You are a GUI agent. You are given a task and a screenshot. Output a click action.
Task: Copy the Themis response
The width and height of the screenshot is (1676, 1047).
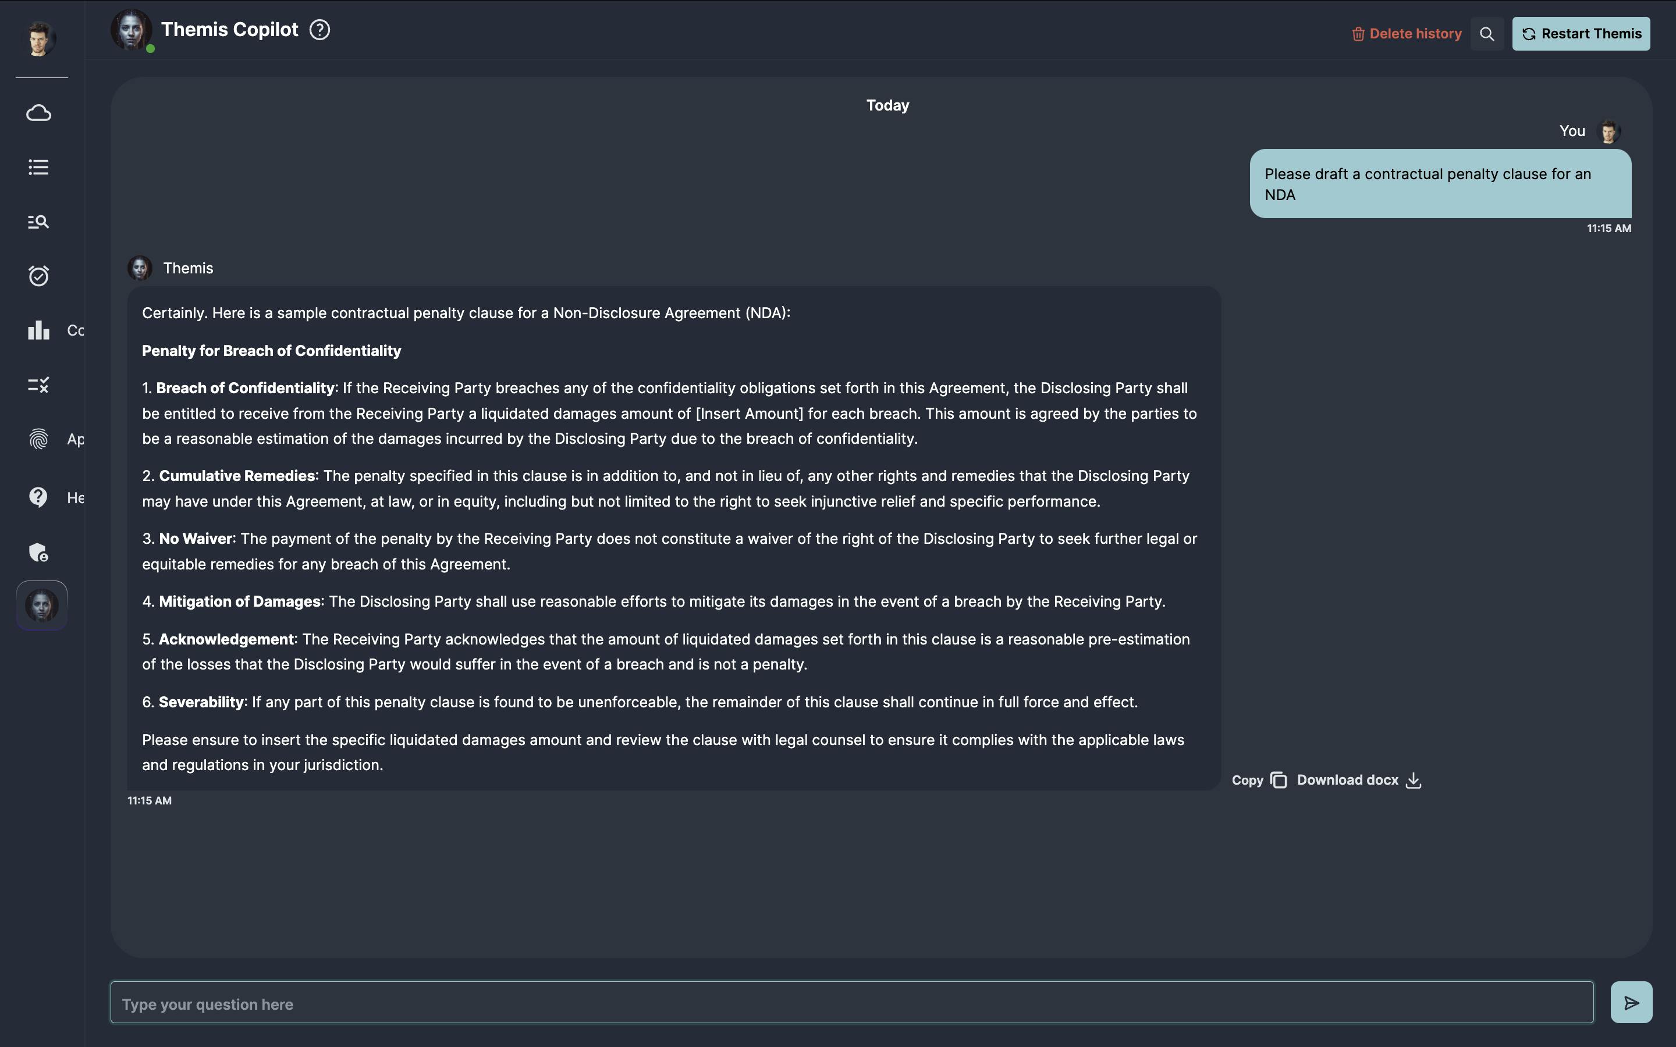coord(1259,781)
